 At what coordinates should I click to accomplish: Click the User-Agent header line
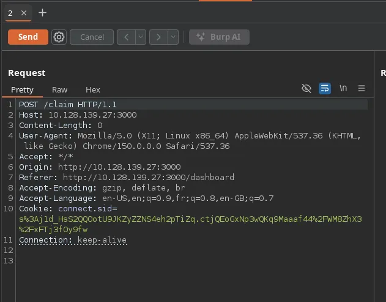click(190, 141)
